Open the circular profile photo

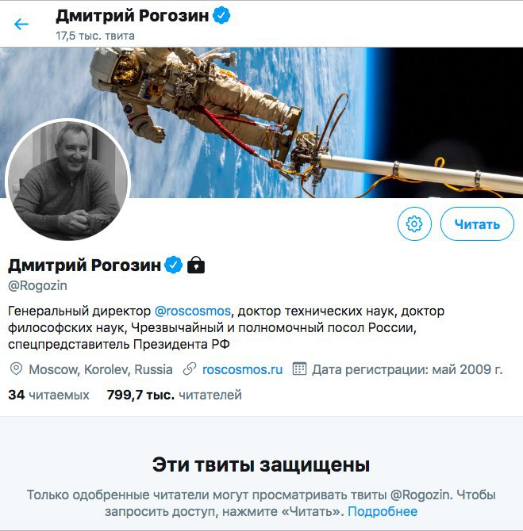coord(68,179)
